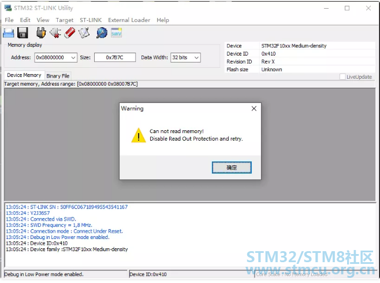Screen dimensions: 380x283
Task: Click log line 'ST-LINK SN'
Action: click(x=66, y=207)
